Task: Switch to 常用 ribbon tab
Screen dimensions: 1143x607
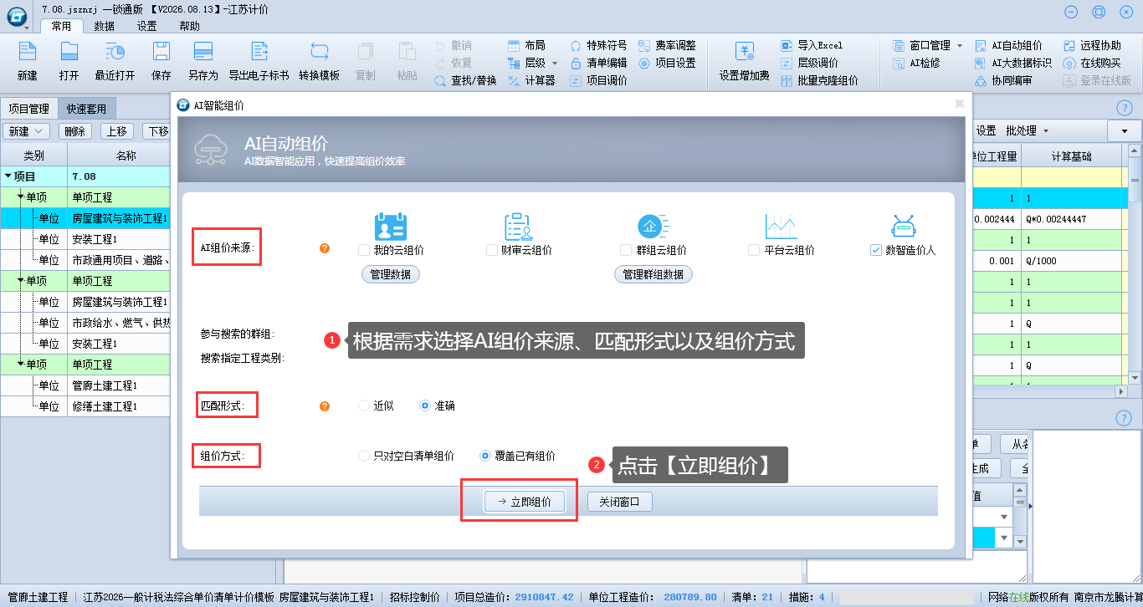Action: tap(61, 26)
